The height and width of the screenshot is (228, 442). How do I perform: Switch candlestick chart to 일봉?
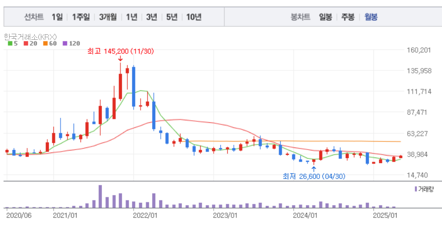[325, 17]
